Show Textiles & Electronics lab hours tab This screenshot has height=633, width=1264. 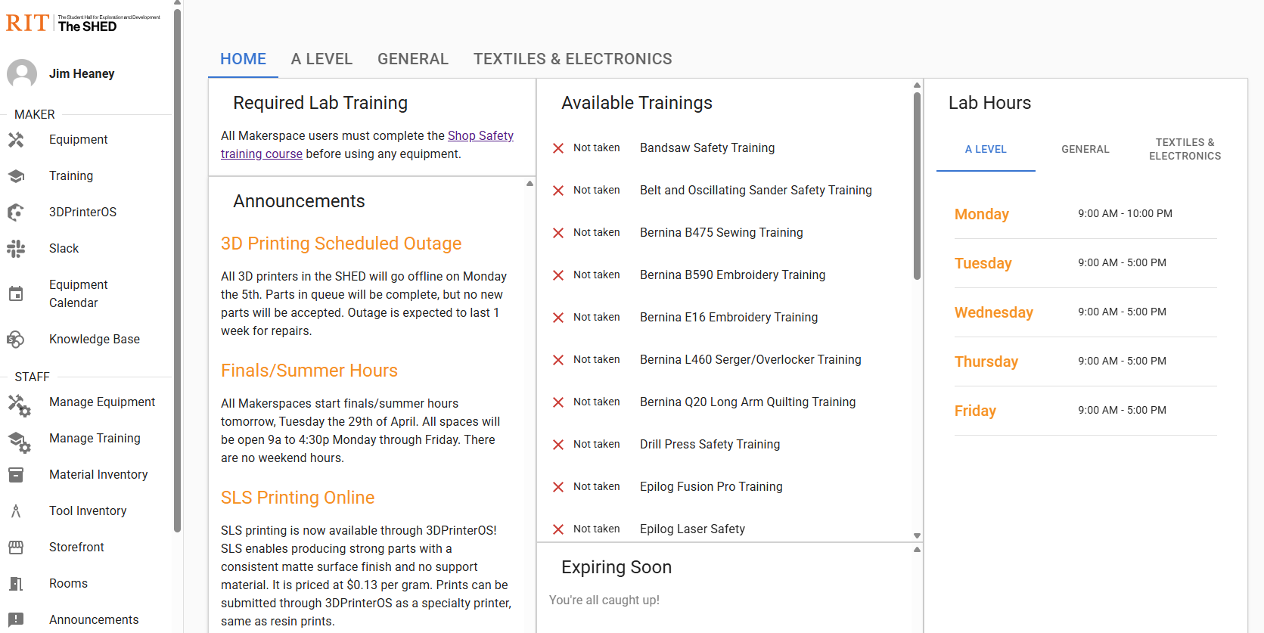1185,150
